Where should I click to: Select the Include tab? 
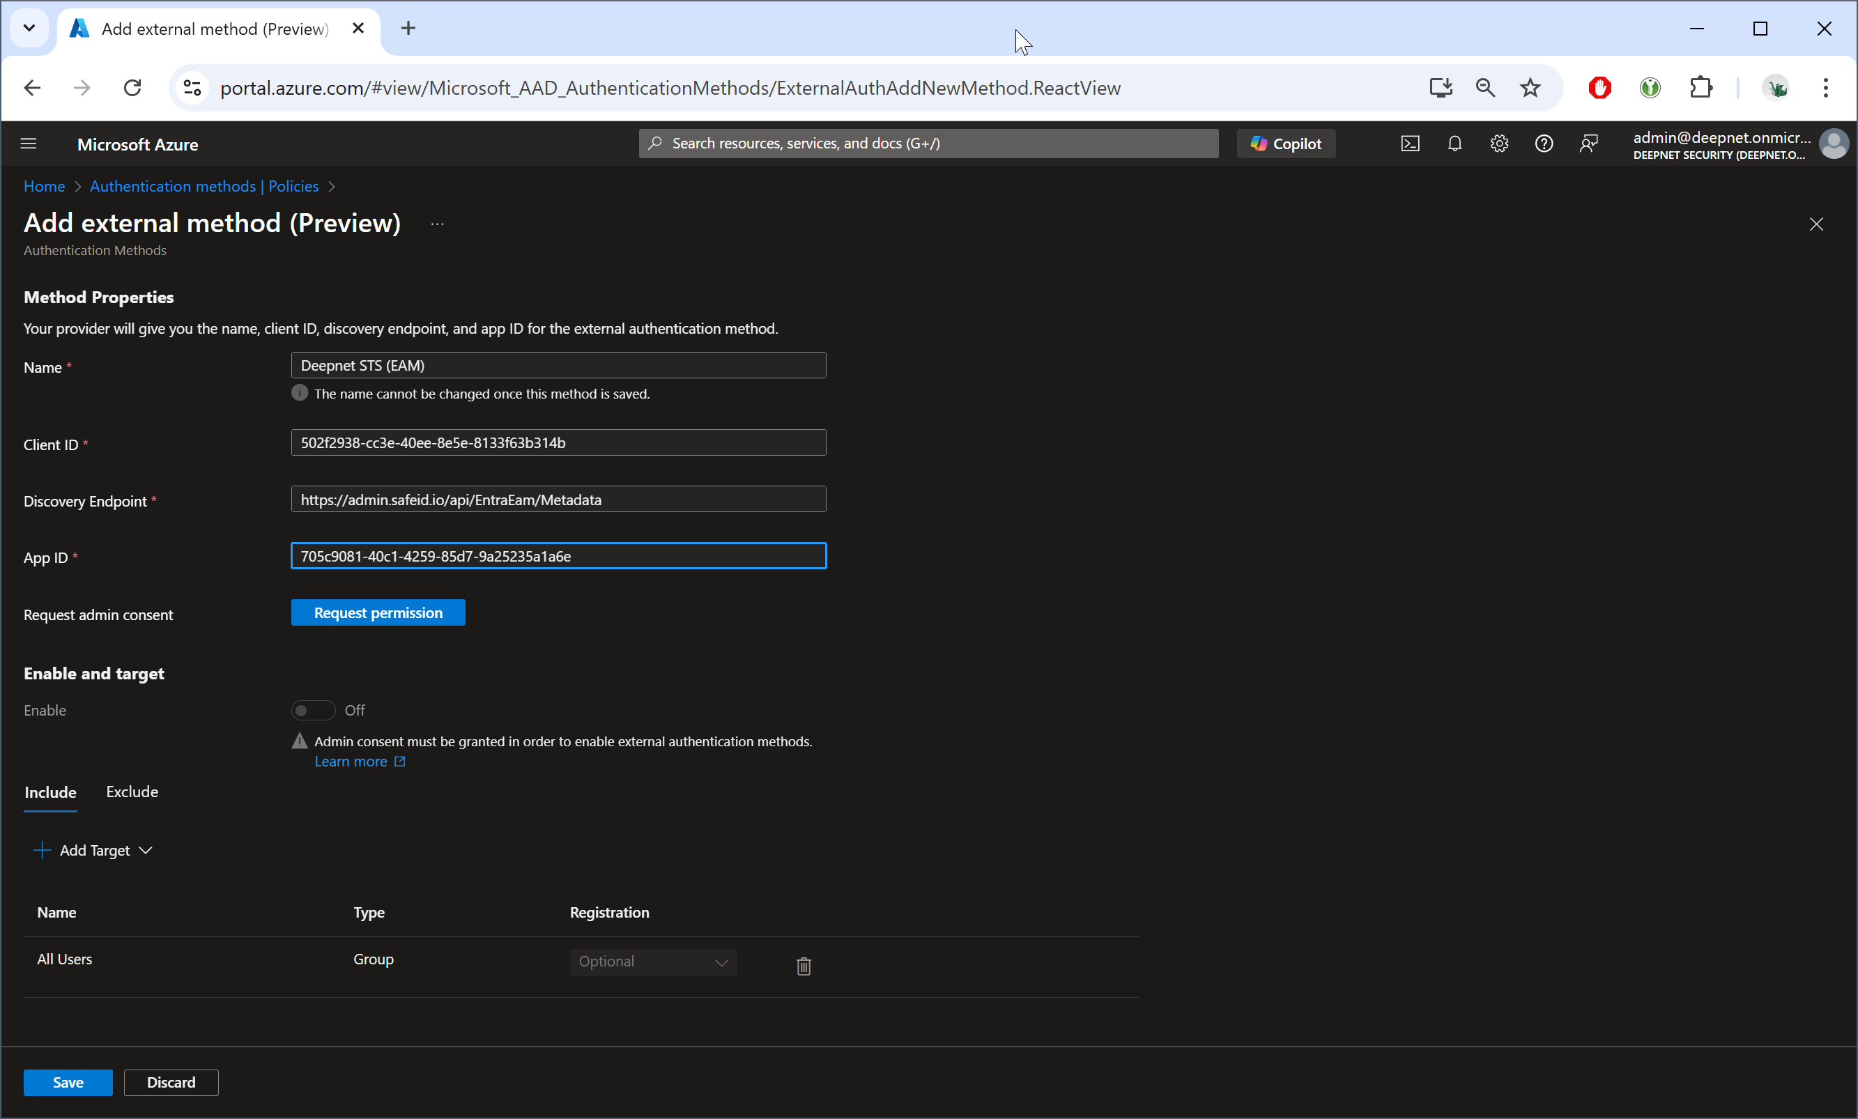coord(49,792)
